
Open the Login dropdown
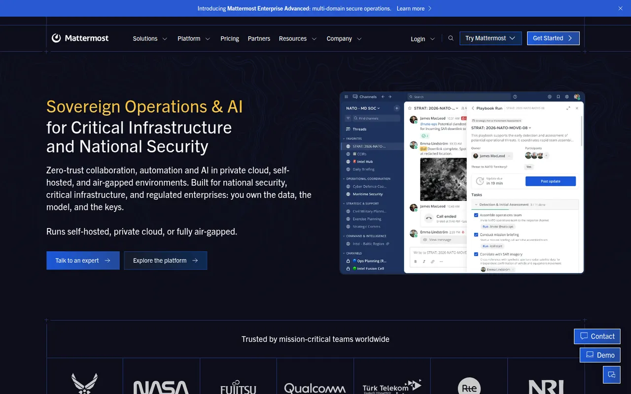tap(423, 39)
